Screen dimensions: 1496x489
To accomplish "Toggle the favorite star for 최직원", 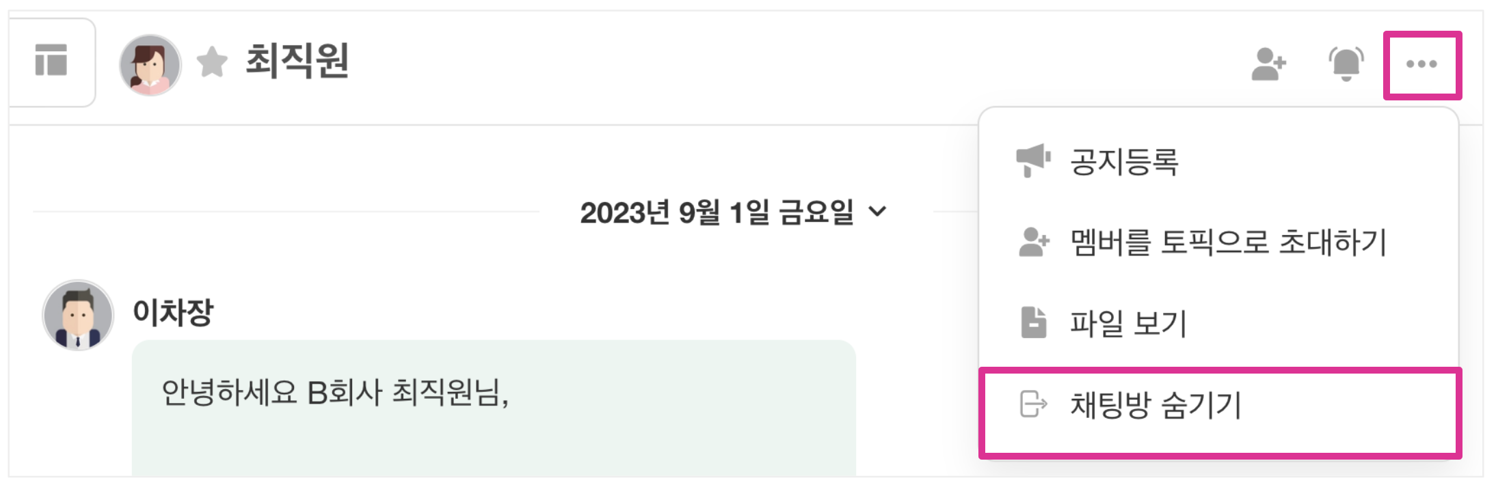I will [212, 62].
